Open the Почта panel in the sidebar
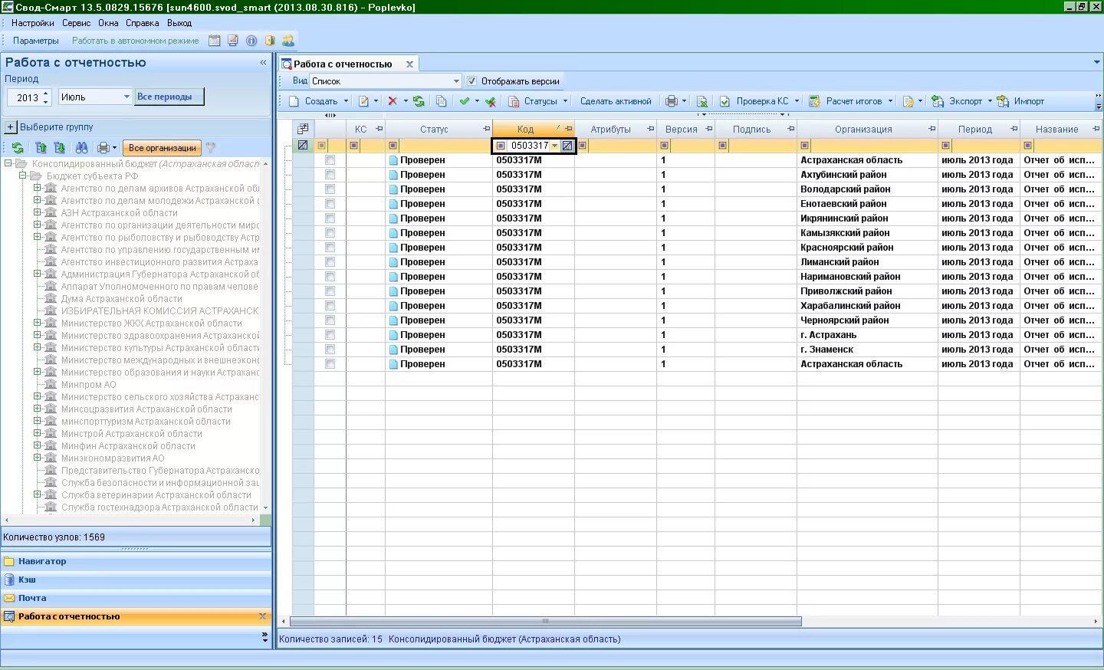 click(x=136, y=598)
